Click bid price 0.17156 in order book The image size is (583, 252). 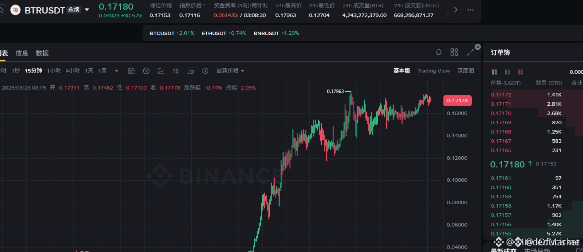pyautogui.click(x=501, y=224)
